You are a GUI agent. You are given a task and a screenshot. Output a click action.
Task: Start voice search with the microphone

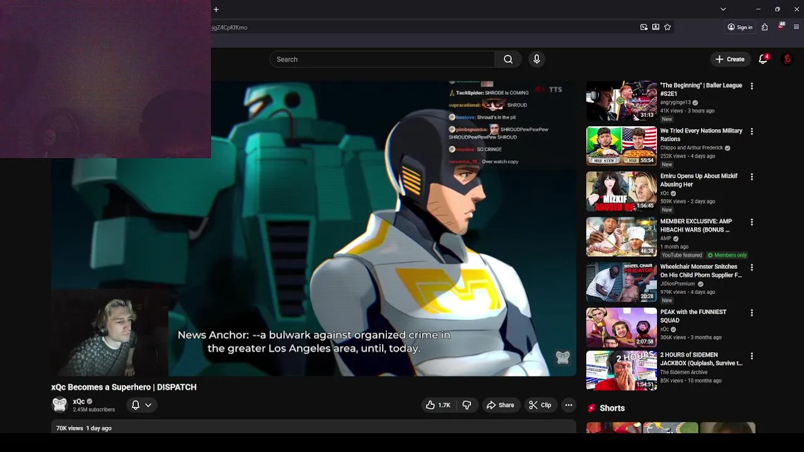pos(536,59)
